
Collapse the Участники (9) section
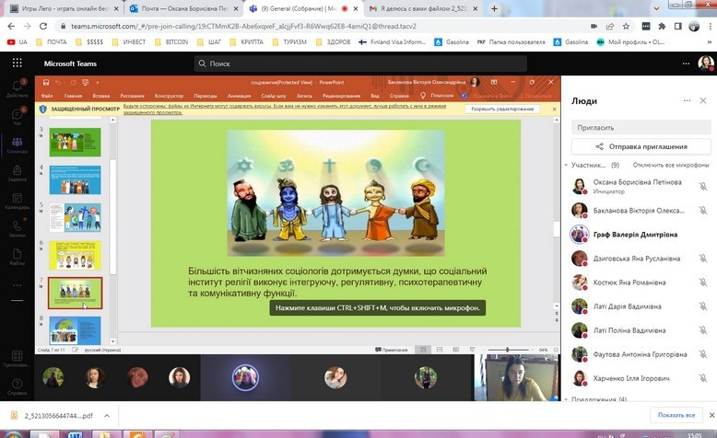point(566,165)
